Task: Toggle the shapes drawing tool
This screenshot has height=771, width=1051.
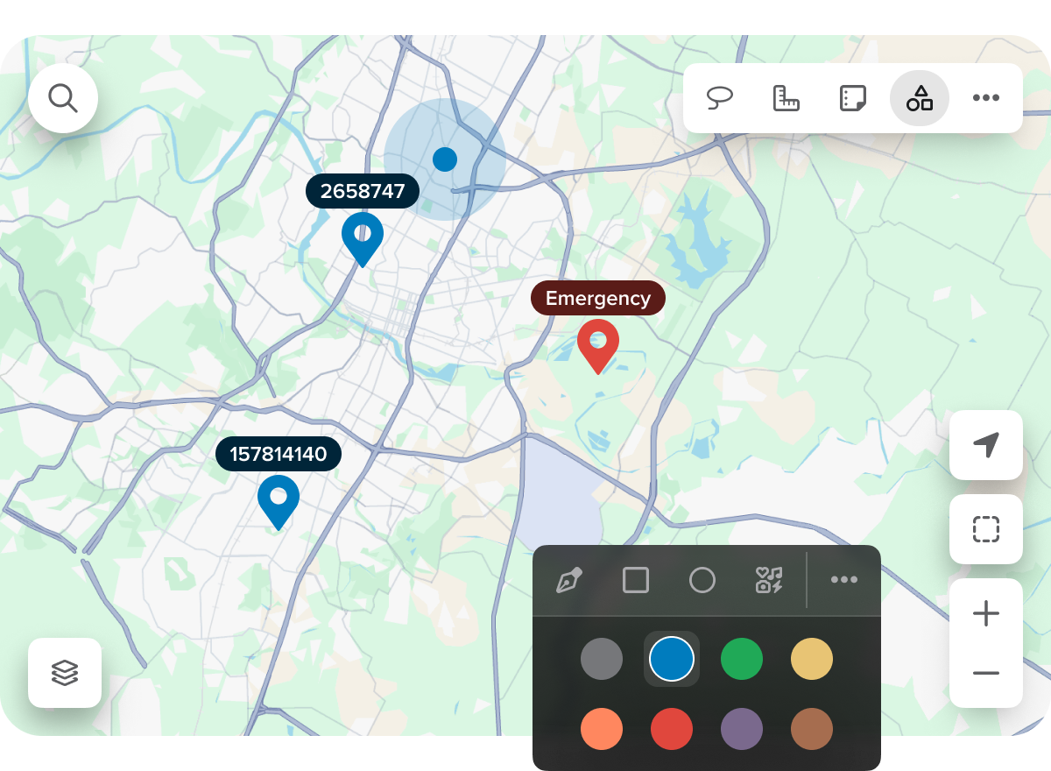Action: [919, 98]
